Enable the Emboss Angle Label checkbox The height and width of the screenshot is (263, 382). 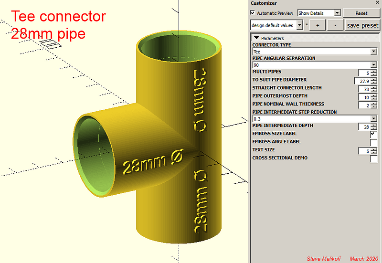[x=373, y=142]
